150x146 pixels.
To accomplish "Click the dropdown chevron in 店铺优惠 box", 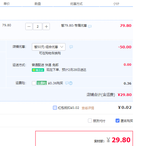I will click(x=62, y=47).
